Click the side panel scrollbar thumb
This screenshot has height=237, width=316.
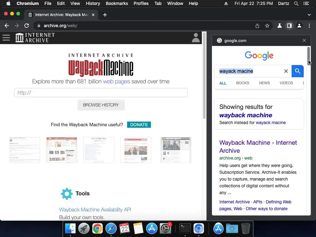pos(308,56)
